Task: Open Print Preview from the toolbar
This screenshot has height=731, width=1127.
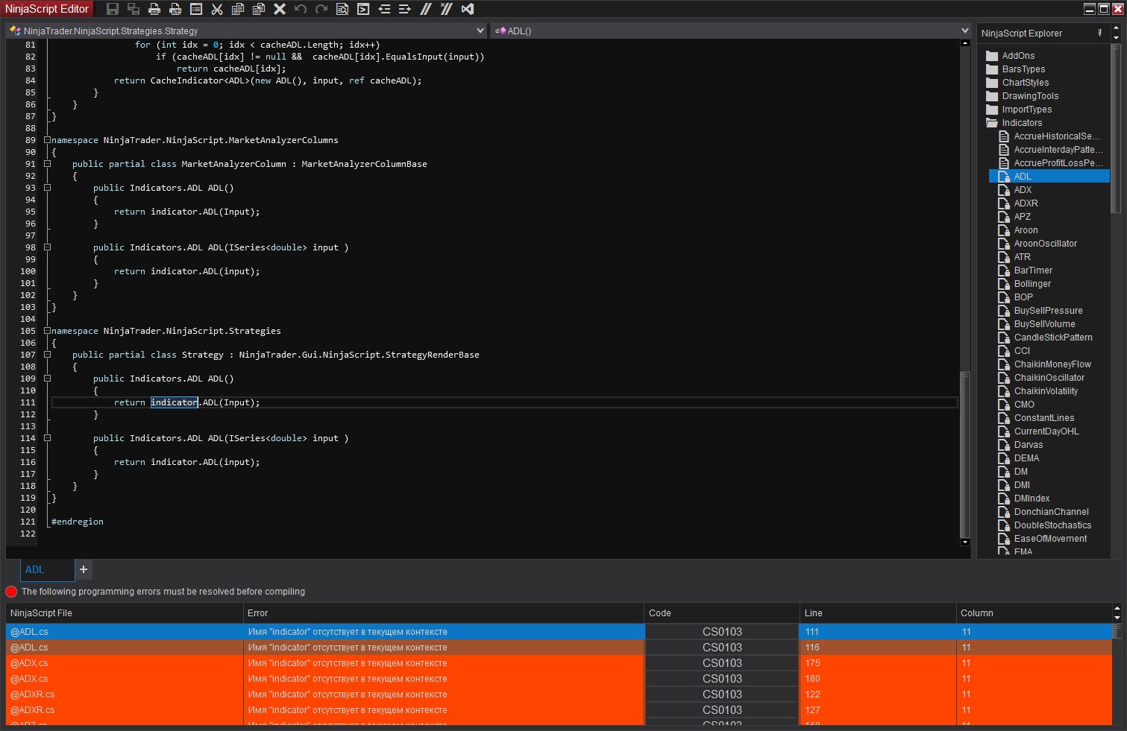Action: click(175, 9)
